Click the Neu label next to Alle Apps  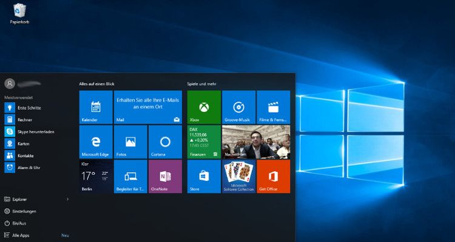(65, 235)
